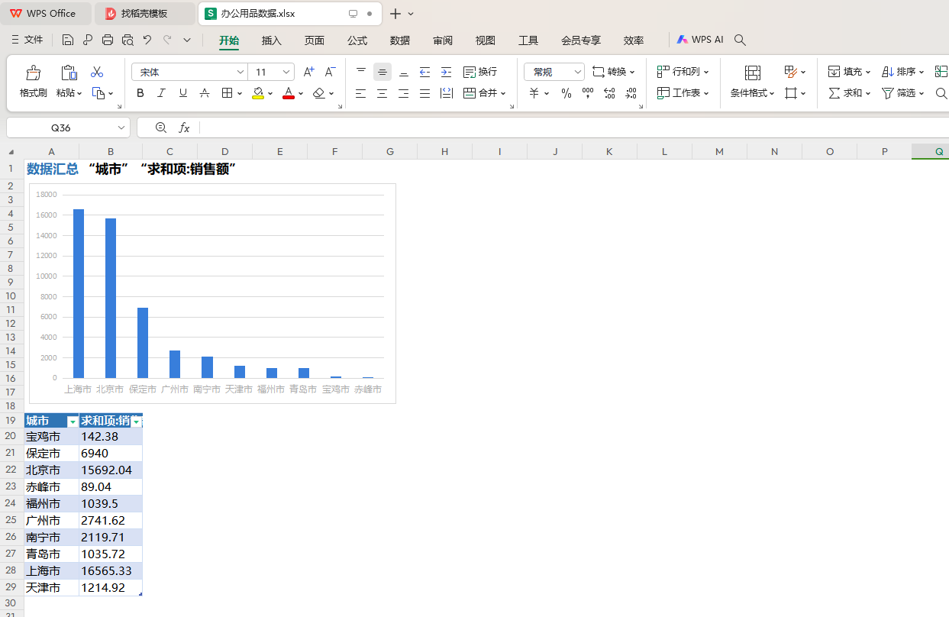
Task: Click the Align right icon
Action: (404, 93)
